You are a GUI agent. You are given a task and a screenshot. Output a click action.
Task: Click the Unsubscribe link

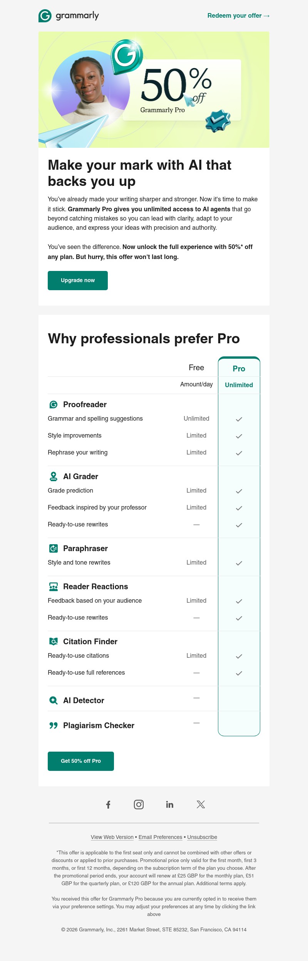[x=202, y=837]
